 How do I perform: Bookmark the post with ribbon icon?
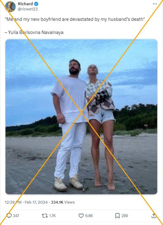(x=117, y=216)
